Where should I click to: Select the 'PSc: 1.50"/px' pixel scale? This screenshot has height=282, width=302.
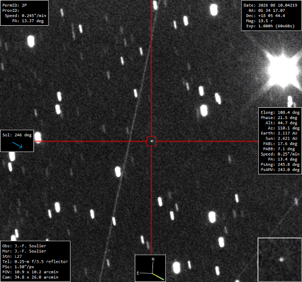[18, 267]
